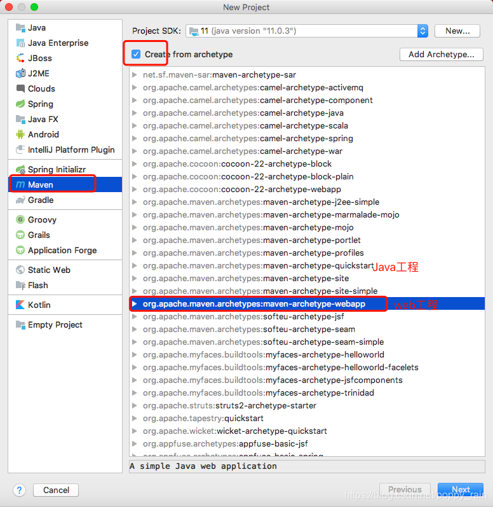Select camel-archetype-spring row
The image size is (493, 507).
click(x=307, y=139)
